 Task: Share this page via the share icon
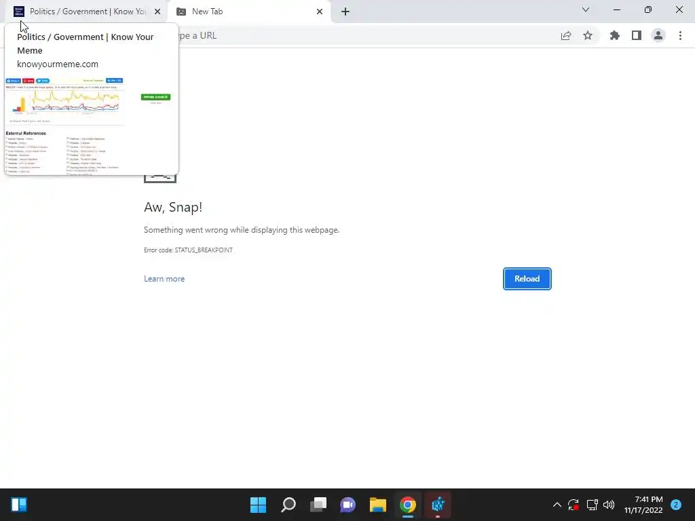[566, 35]
